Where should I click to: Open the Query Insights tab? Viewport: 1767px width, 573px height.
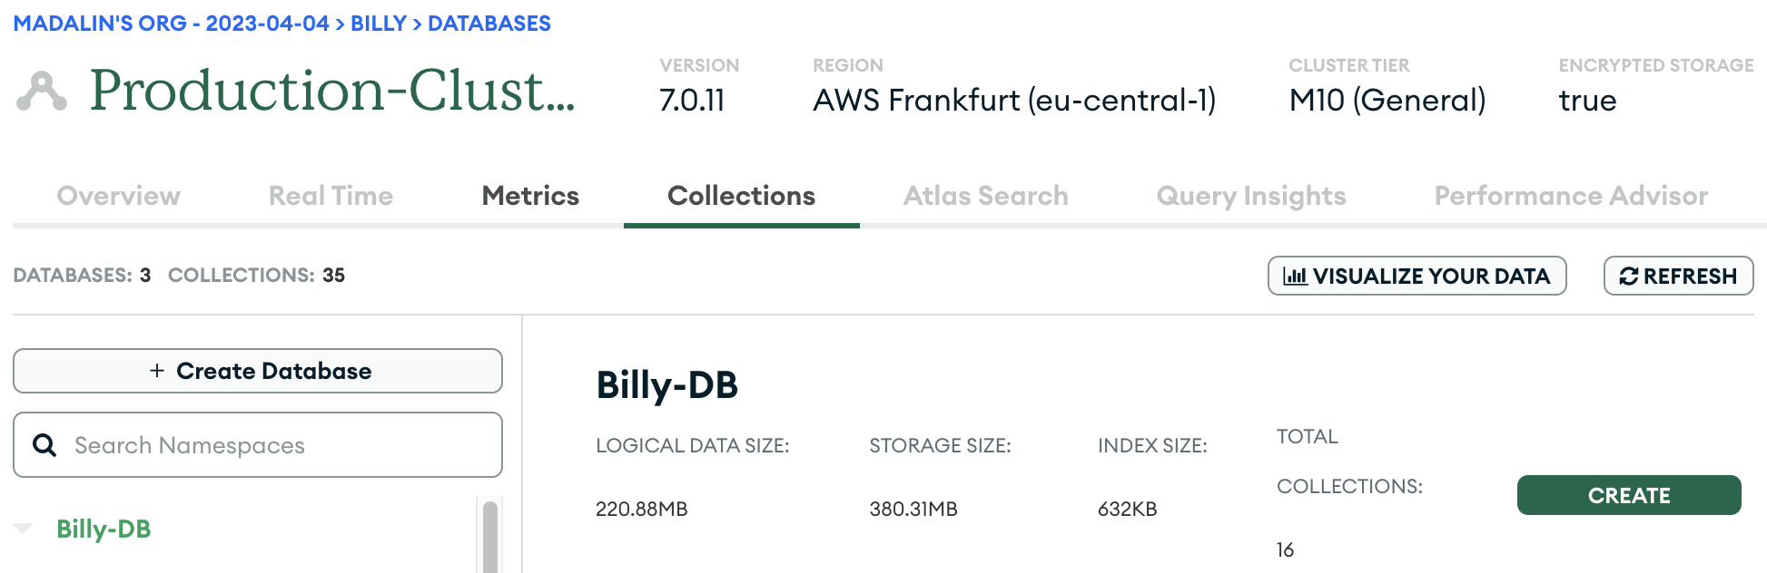(1250, 196)
